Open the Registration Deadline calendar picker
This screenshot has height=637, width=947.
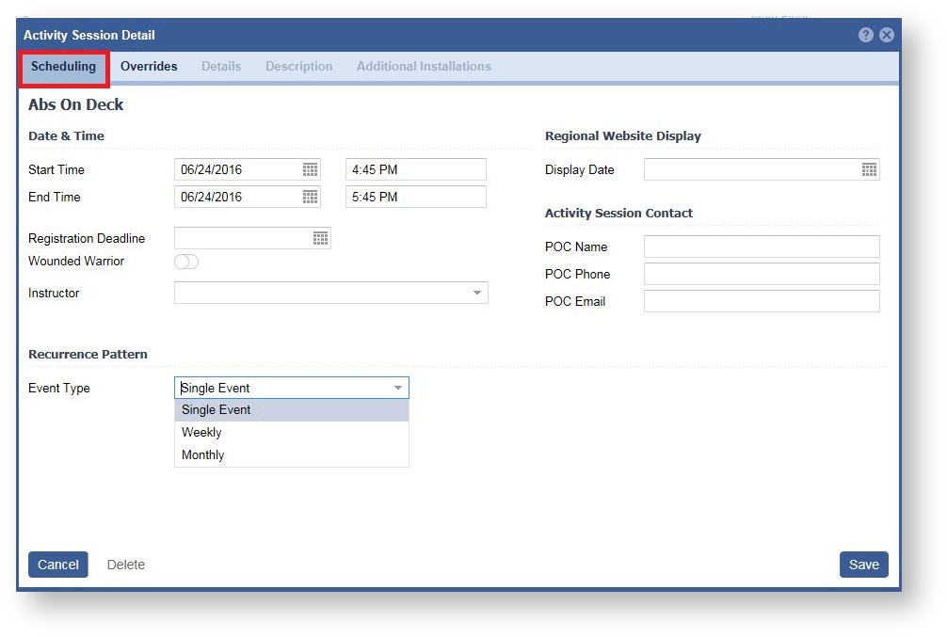(321, 238)
